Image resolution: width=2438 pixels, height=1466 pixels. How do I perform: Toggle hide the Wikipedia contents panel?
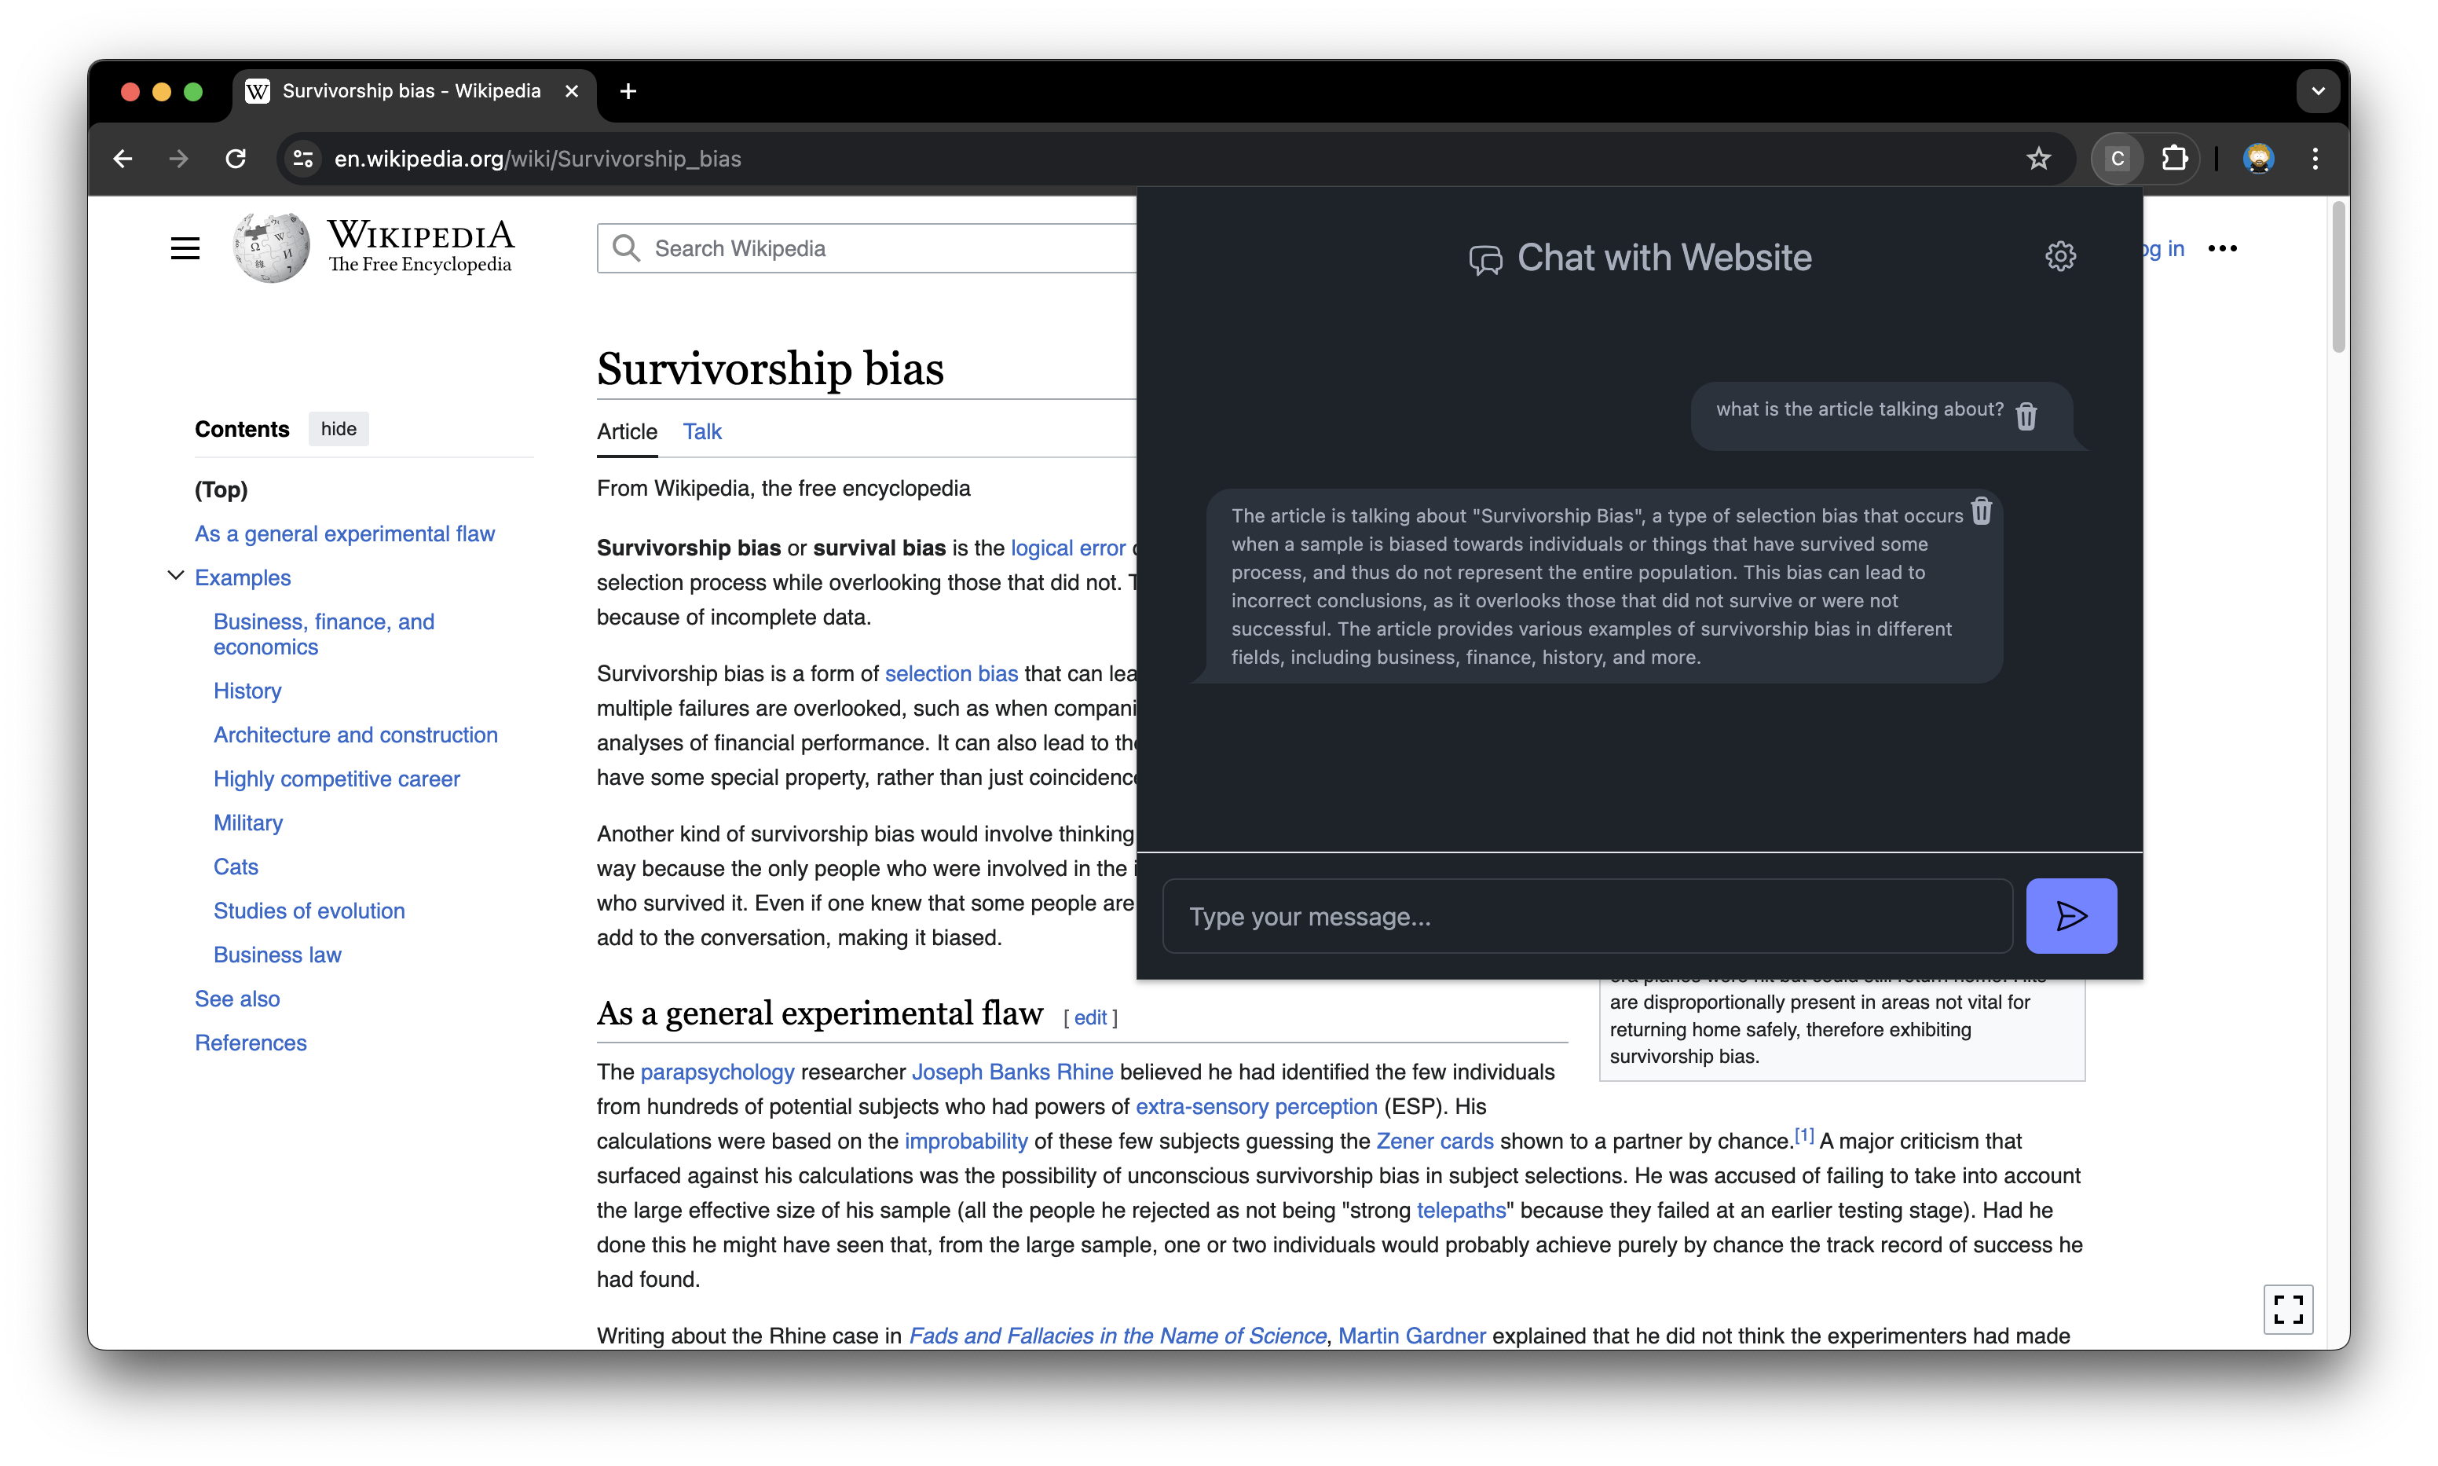click(336, 427)
